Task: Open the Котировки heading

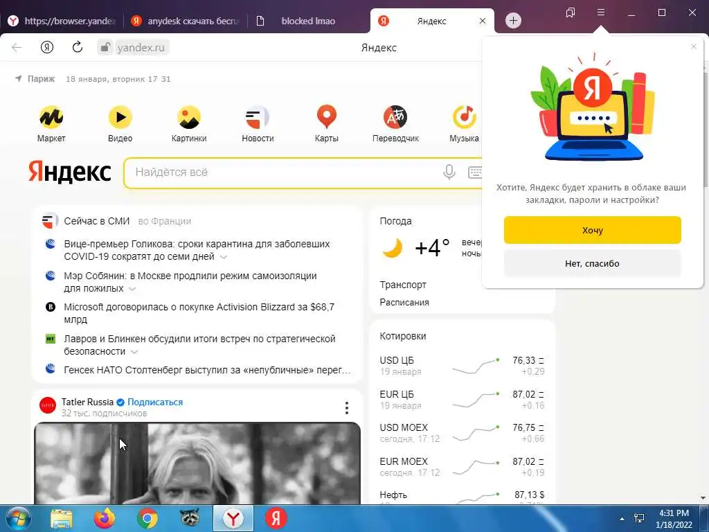Action: click(x=403, y=336)
